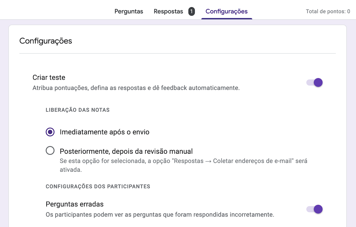Viewport: 356px width, 227px height.
Task: Click the 'Imediatamente após o envio' label text
Action: tap(104, 132)
